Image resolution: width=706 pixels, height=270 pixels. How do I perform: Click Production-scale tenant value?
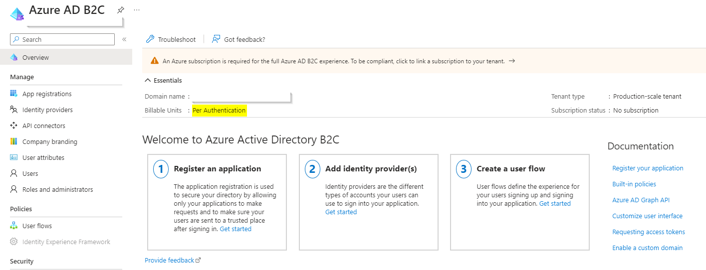[x=647, y=96]
